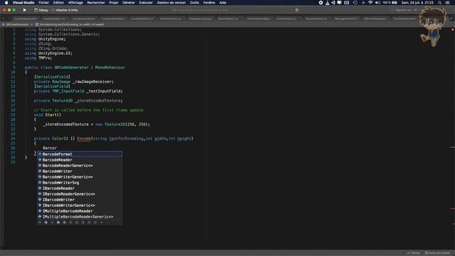The image size is (455, 256).
Task: Click the typed text Barcor in editor
Action: 50,148
